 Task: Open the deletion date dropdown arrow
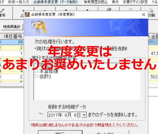click(x=84, y=115)
